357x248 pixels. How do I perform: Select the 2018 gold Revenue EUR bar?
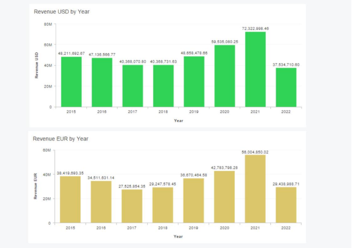point(163,205)
